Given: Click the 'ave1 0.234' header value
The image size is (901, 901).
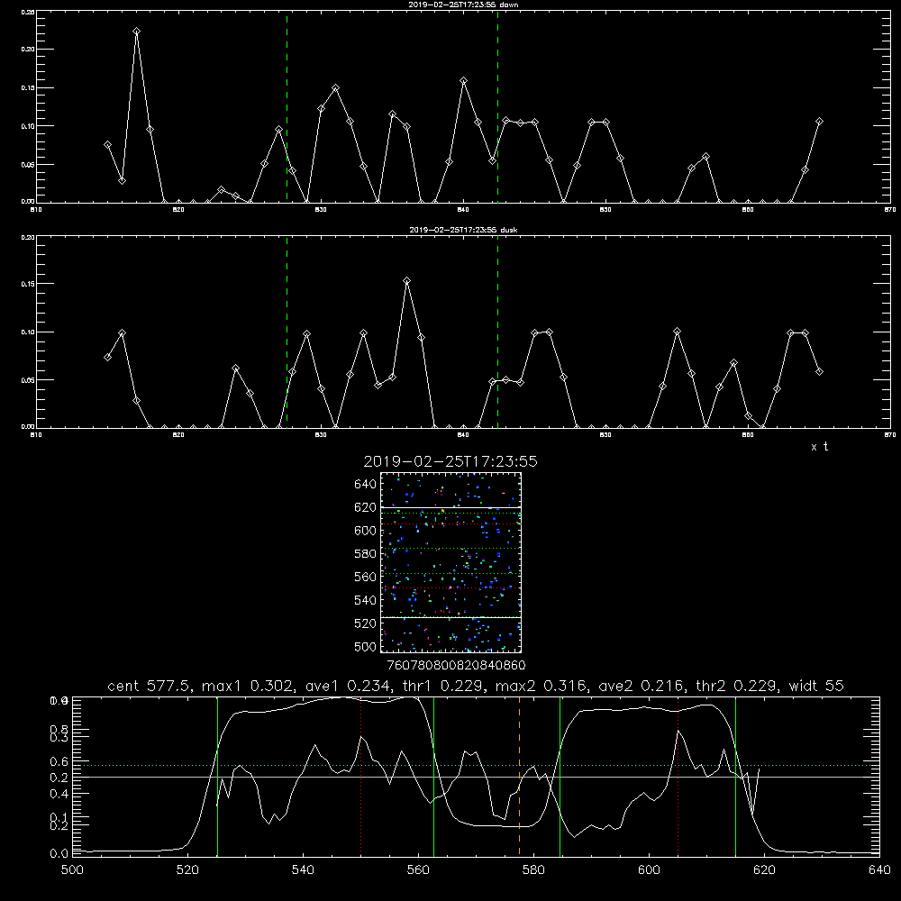Looking at the screenshot, I should [348, 686].
